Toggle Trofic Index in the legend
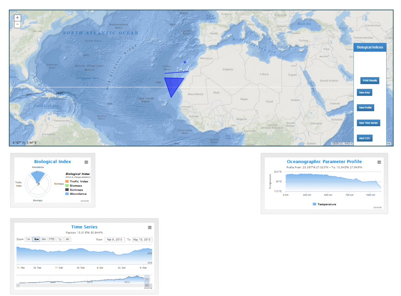 (77, 182)
